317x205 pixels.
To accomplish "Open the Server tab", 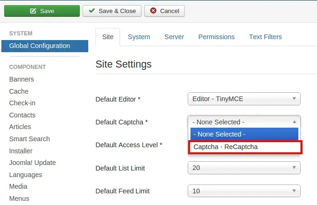I will point(174,37).
